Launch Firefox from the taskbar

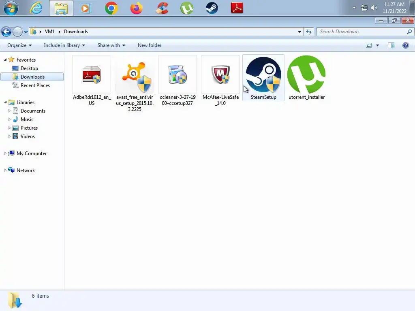[x=137, y=8]
